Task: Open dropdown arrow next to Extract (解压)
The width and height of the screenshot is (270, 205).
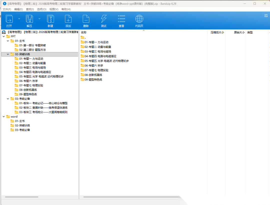Action: click(39, 19)
